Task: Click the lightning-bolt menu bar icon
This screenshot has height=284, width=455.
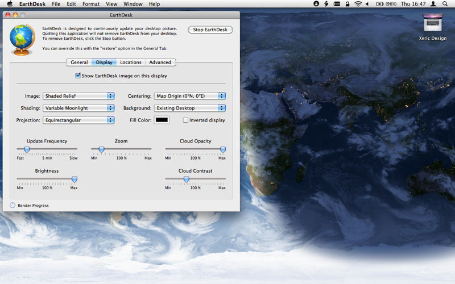Action: point(326,4)
